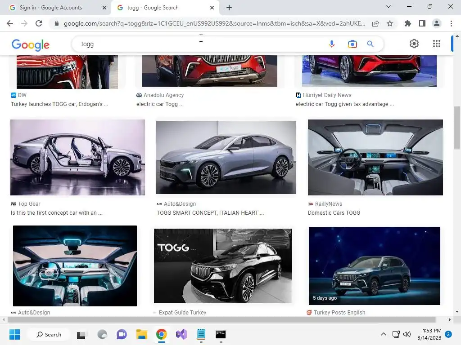
Task: Open the '5 days ago' Turkey Posts image
Action: (x=375, y=266)
